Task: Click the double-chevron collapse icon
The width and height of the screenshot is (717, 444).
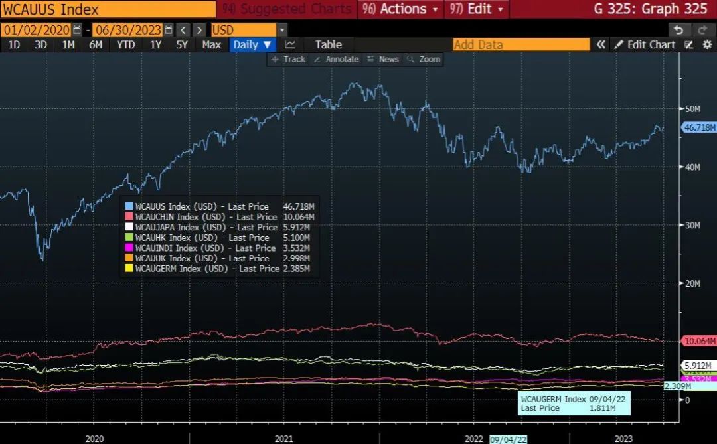Action: coord(601,45)
